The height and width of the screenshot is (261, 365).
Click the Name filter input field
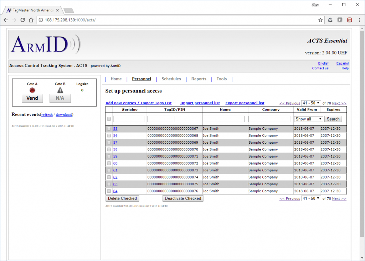223,119
